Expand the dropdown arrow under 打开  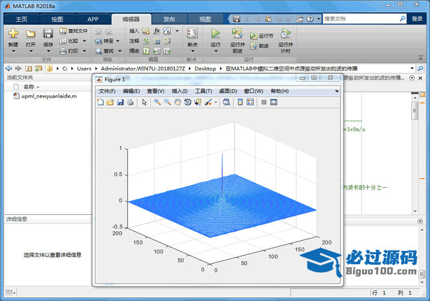(31, 51)
